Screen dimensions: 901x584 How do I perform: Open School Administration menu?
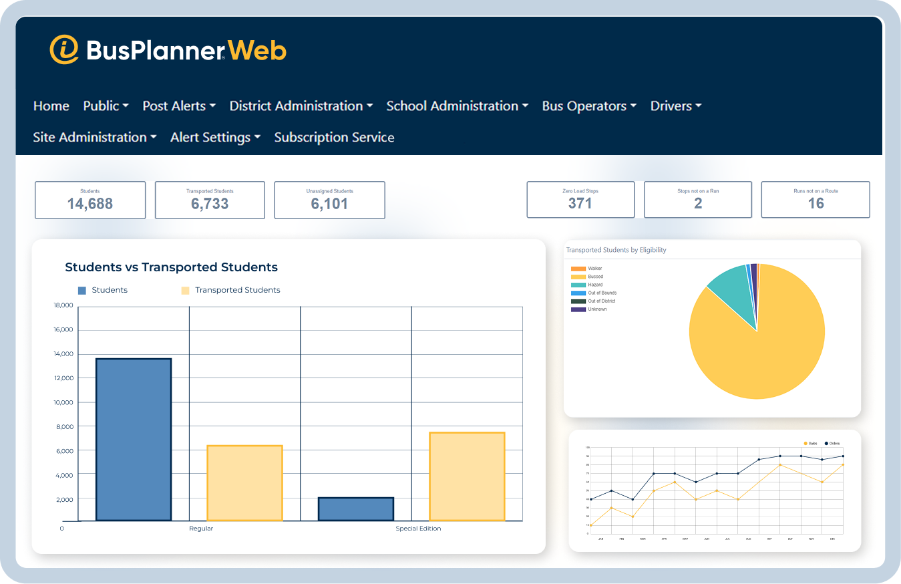457,106
